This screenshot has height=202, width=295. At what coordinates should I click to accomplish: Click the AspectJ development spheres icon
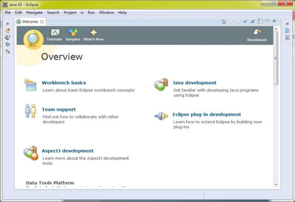pyautogui.click(x=31, y=153)
